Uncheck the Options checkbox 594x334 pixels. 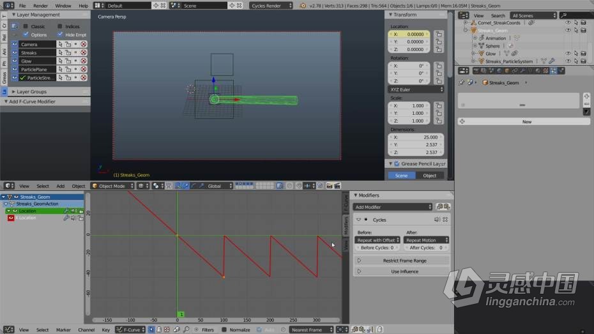pos(26,34)
